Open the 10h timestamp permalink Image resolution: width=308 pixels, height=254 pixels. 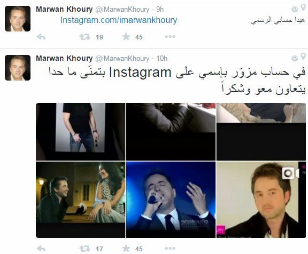[x=162, y=58]
